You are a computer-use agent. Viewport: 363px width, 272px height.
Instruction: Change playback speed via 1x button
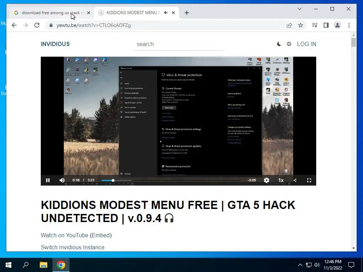click(281, 180)
